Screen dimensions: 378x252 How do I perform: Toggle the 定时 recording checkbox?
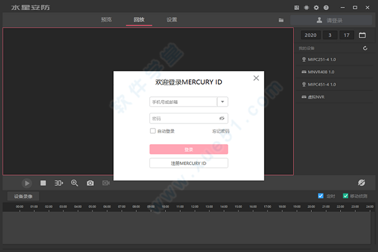[321, 196]
